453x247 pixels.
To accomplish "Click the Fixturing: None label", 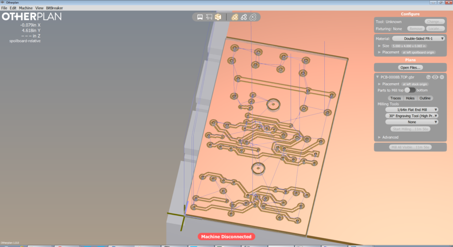I will 388,29.
